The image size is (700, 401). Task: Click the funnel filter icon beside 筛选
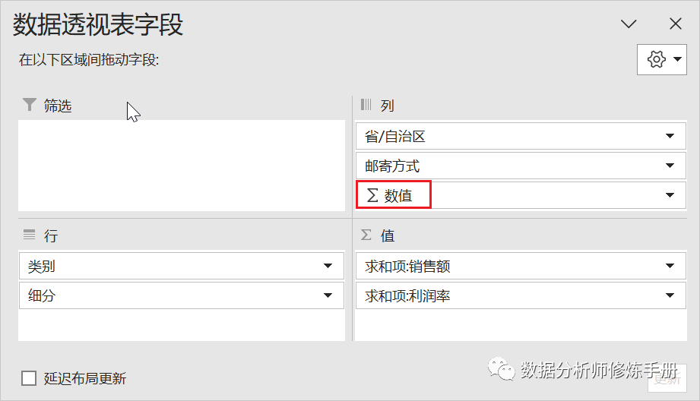[30, 105]
